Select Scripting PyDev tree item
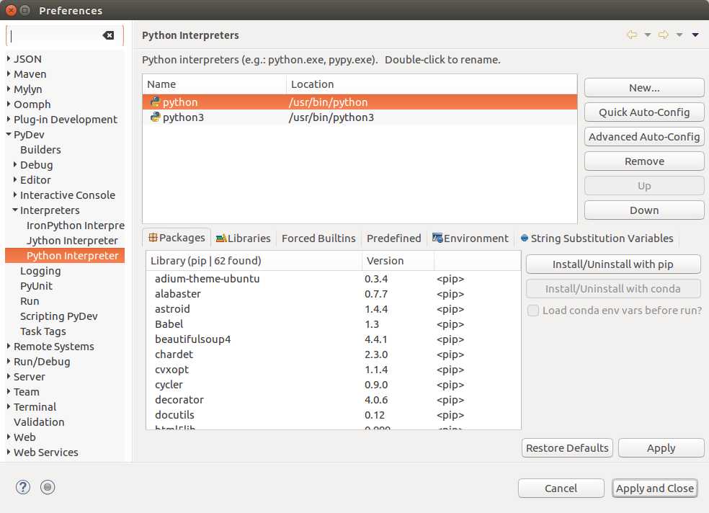The height and width of the screenshot is (513, 709). (59, 316)
